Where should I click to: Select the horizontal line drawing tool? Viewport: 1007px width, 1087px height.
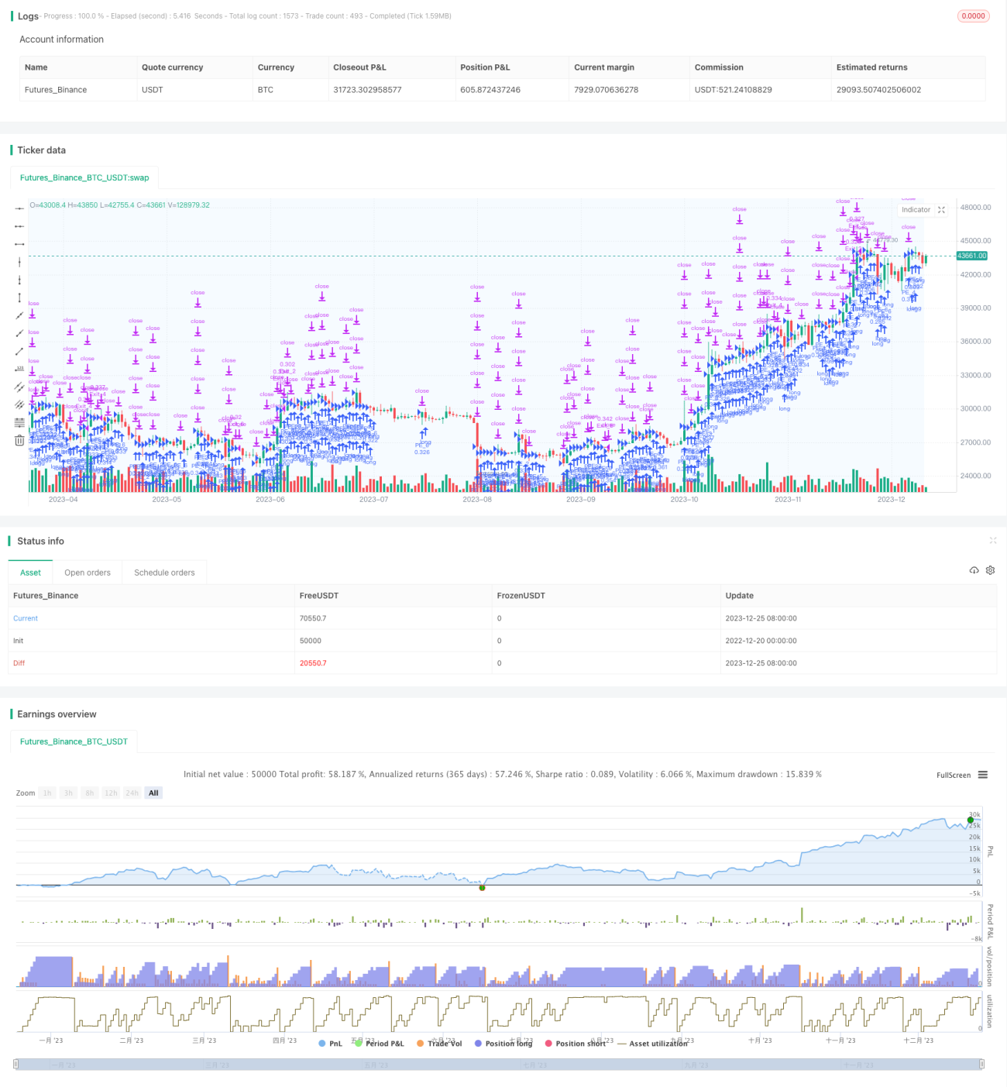19,208
